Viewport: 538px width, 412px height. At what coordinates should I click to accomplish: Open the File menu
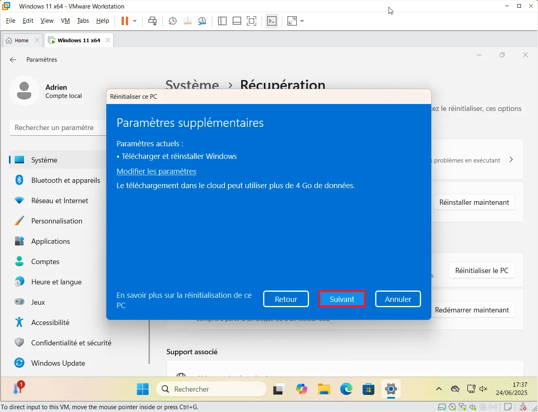pos(11,21)
